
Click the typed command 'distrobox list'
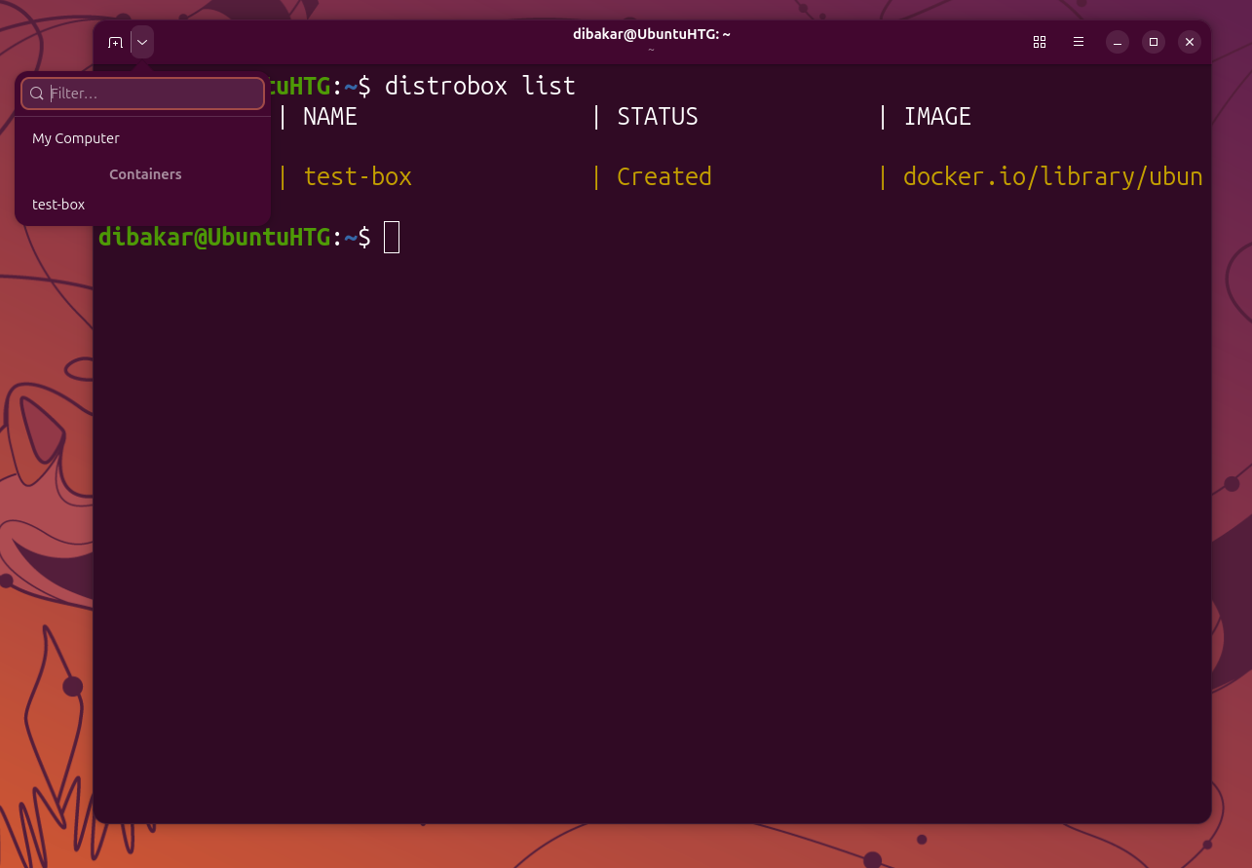point(480,86)
